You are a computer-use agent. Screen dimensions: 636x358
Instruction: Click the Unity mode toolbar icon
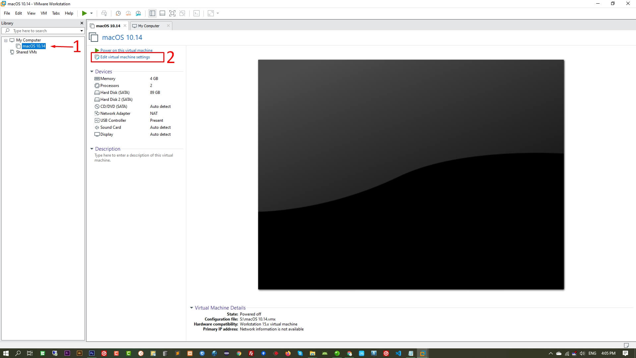pos(182,13)
